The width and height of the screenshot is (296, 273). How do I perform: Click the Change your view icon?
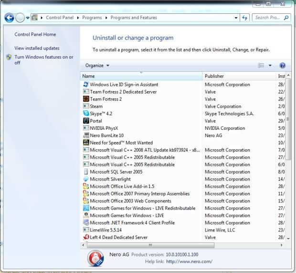pyautogui.click(x=261, y=65)
